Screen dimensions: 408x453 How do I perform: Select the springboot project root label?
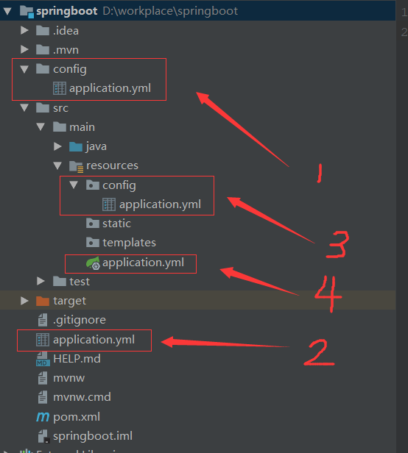pos(67,11)
